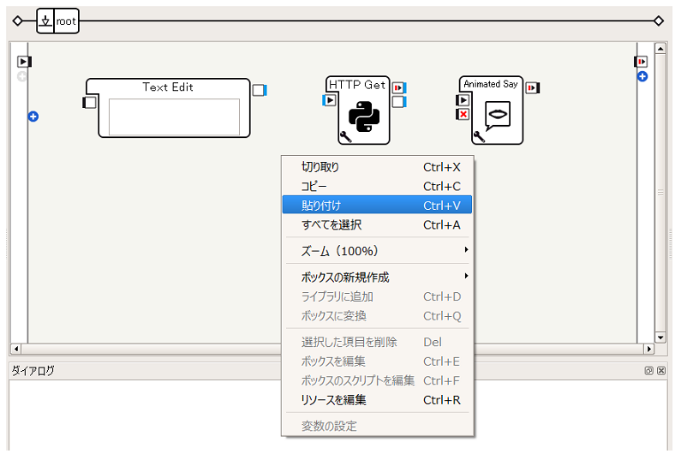The image size is (681, 472).
Task: Click Text Edit box output port
Action: click(x=260, y=90)
